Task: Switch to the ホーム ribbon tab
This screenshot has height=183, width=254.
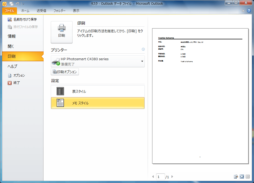Action: pyautogui.click(x=25, y=11)
